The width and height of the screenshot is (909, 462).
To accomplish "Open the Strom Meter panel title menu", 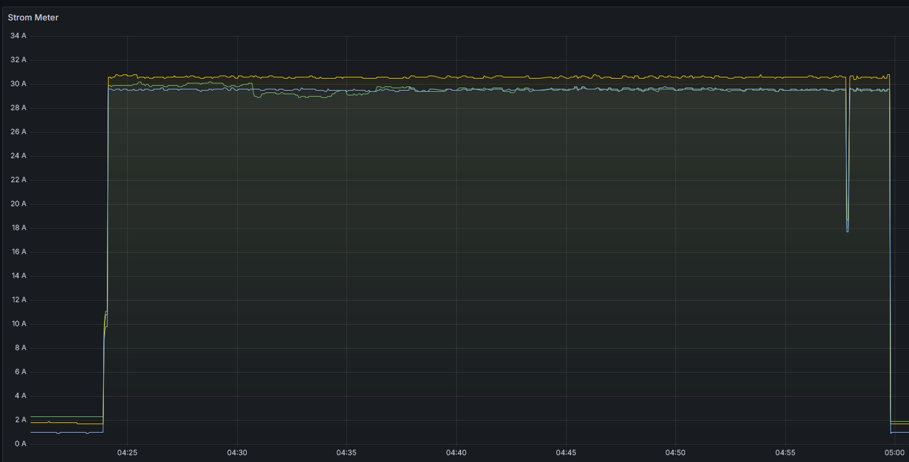I will pos(33,17).
